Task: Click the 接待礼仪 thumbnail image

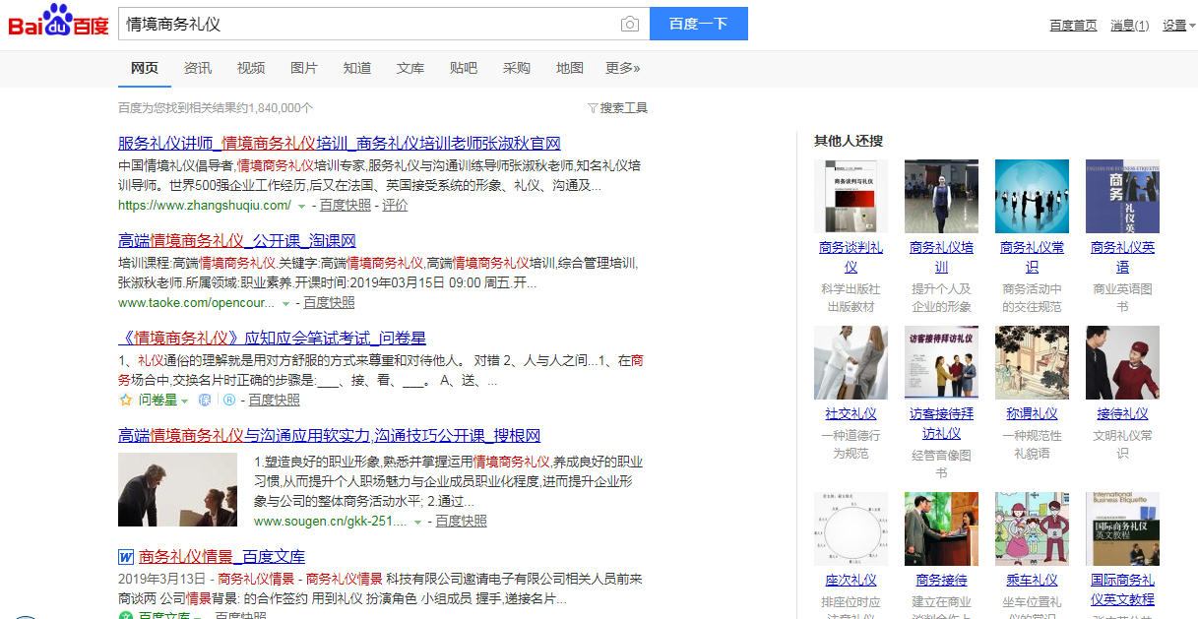Action: [x=1122, y=362]
